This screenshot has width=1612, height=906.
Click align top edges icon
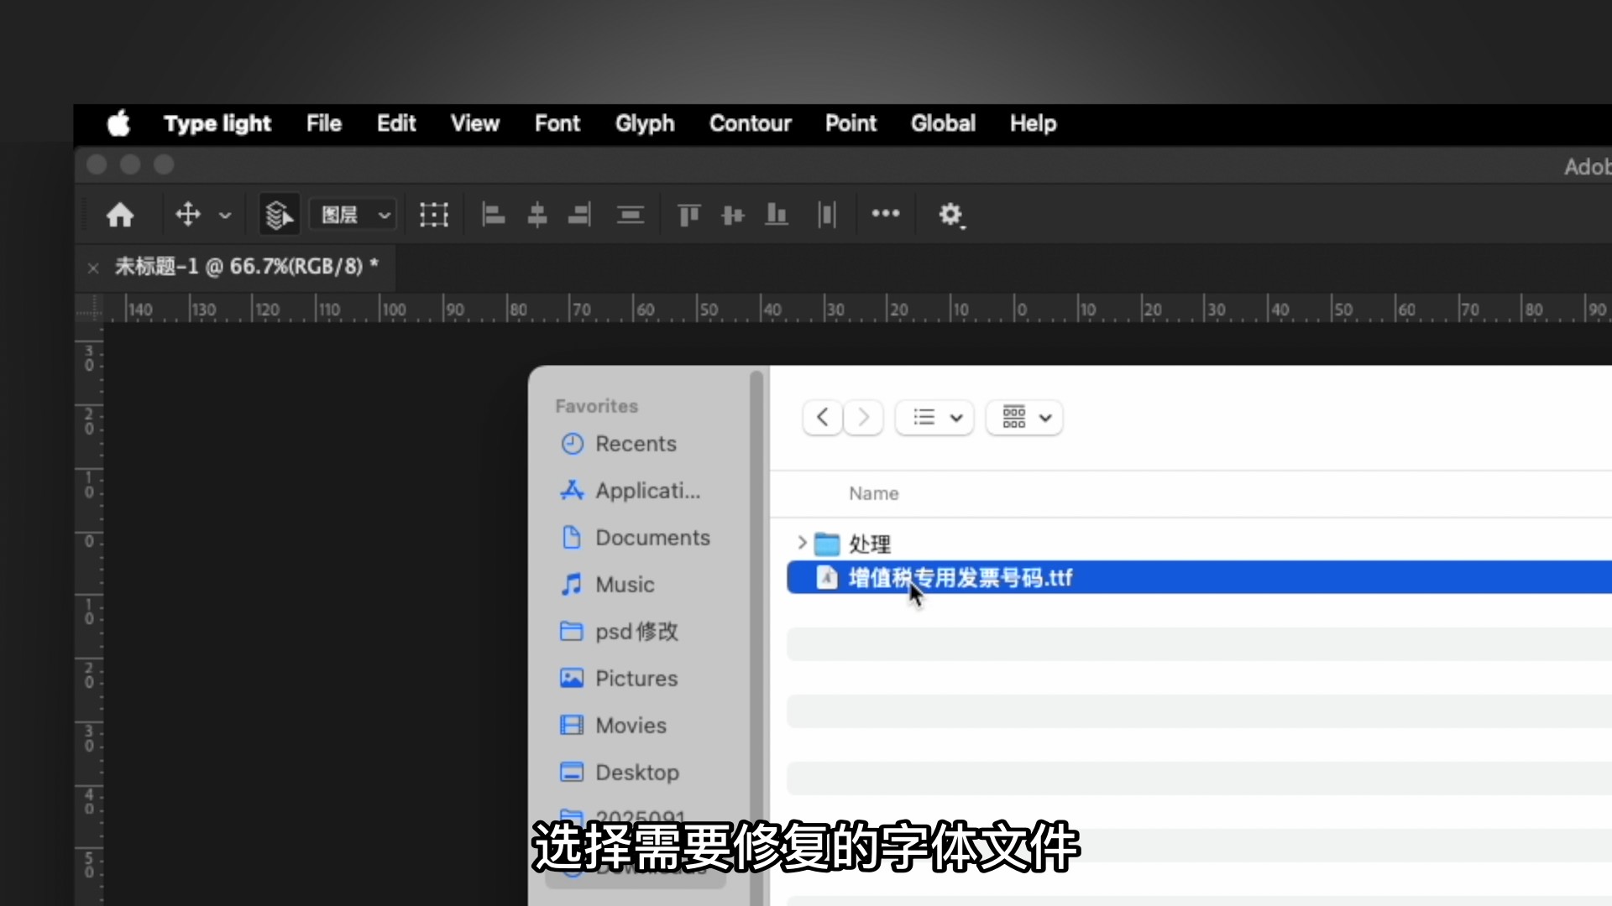click(688, 216)
